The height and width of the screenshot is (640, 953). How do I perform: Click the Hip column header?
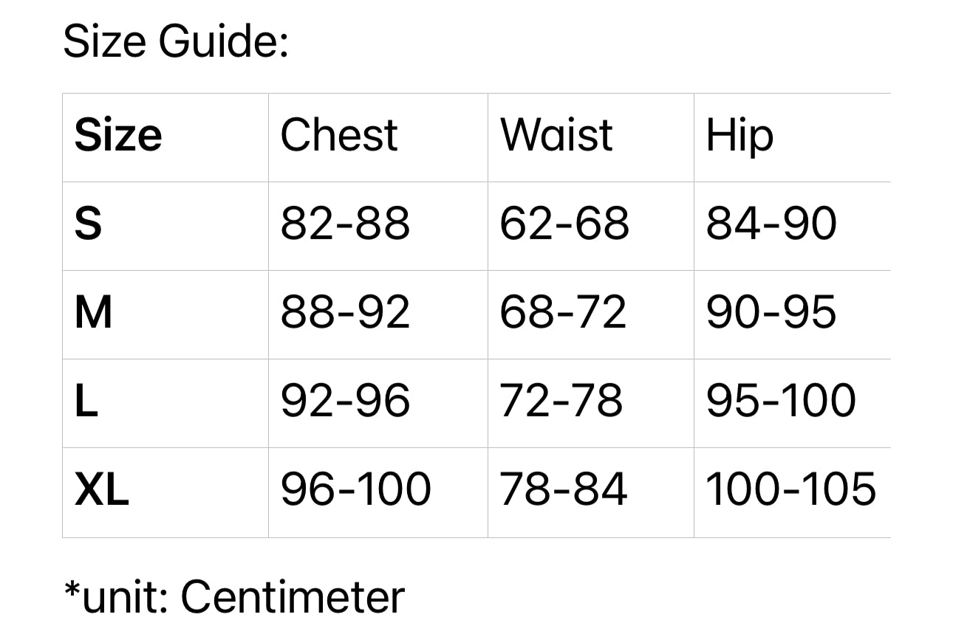(739, 138)
